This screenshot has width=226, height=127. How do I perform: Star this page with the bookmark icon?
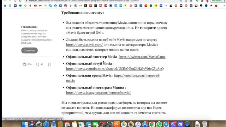191,1
